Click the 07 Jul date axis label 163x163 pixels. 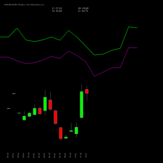(55, 156)
